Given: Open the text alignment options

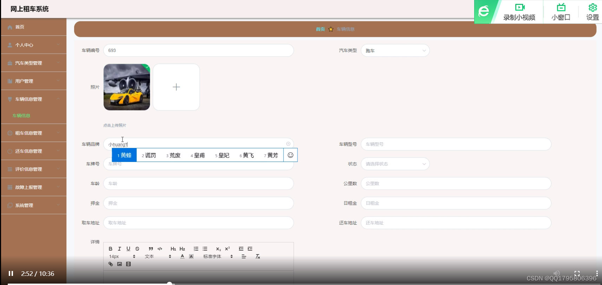Looking at the screenshot, I should point(244,257).
